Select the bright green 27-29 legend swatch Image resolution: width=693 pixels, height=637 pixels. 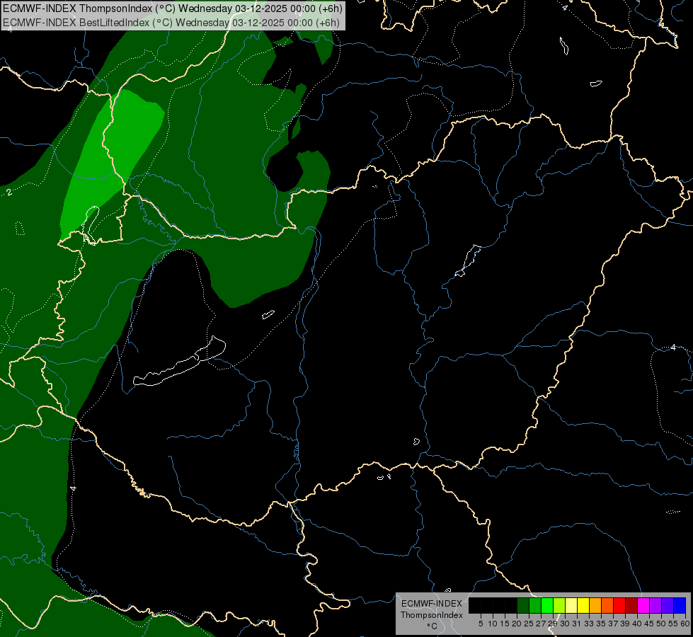click(x=547, y=605)
